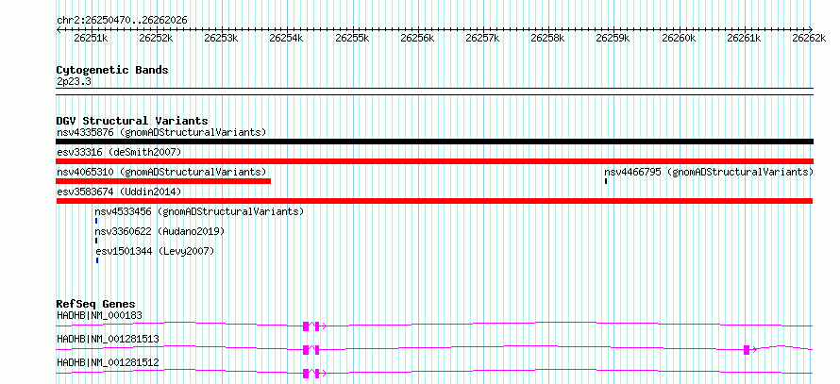Open the nsv4335876 (gnomADStructuralVariants) label
This screenshot has height=384, width=840.
[161, 132]
